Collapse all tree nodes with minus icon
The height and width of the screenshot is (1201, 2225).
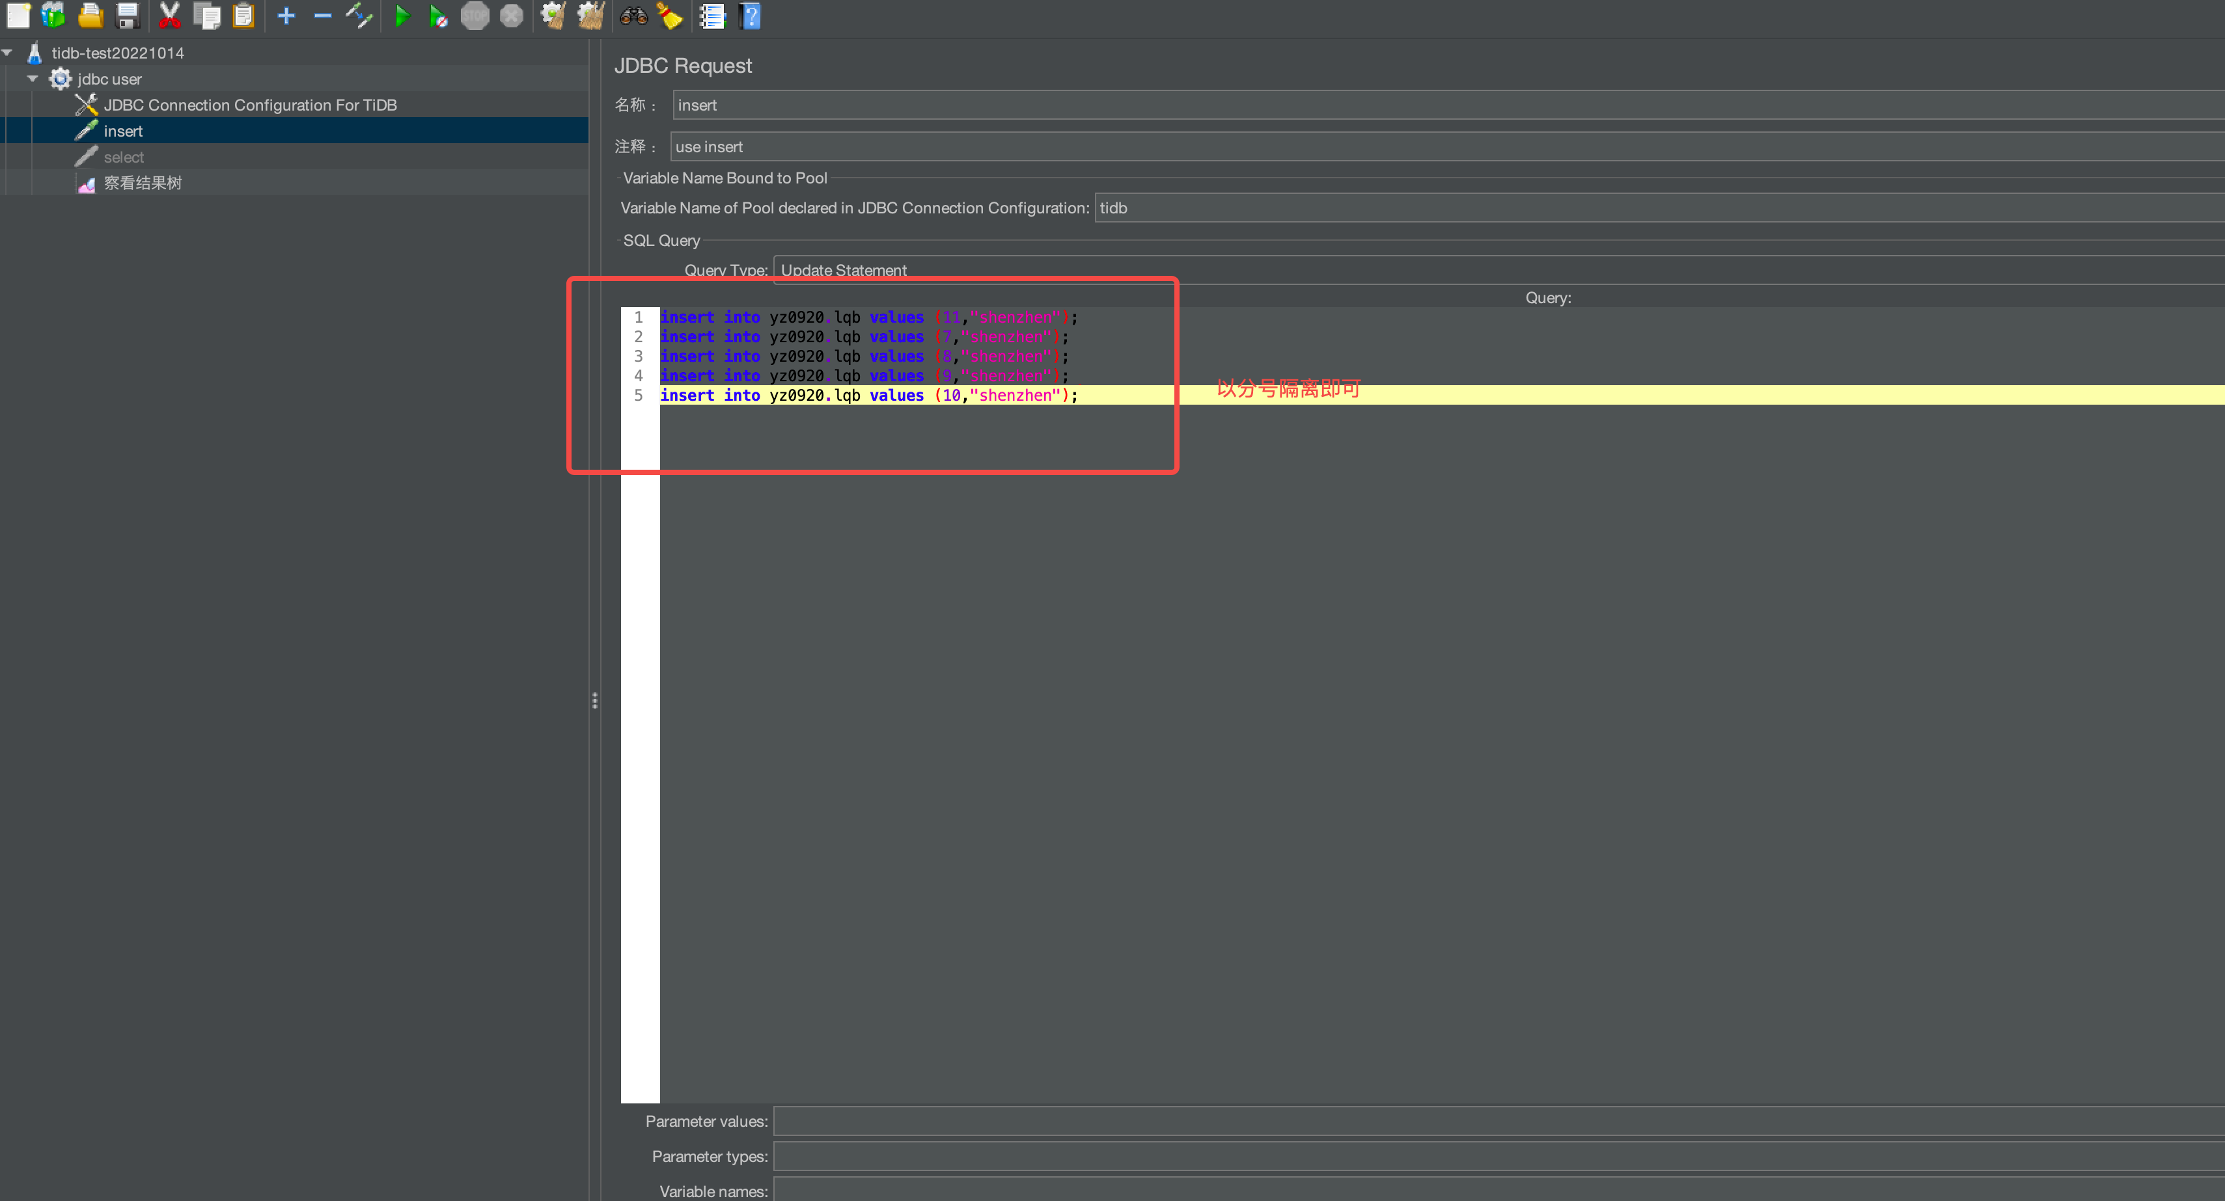coord(322,15)
